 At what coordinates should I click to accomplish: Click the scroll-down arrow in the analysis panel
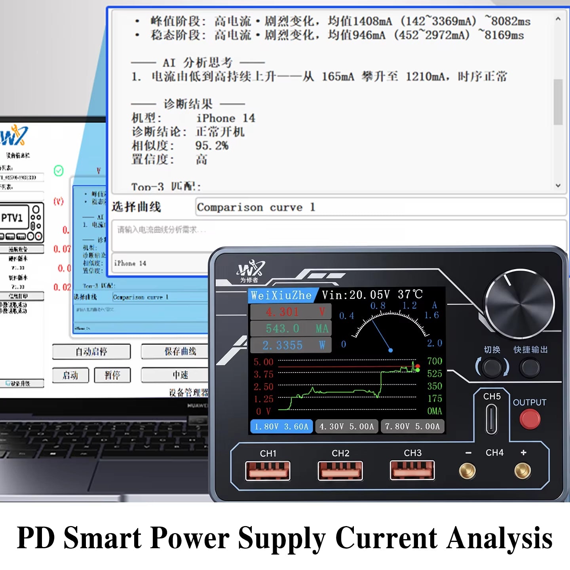click(558, 185)
